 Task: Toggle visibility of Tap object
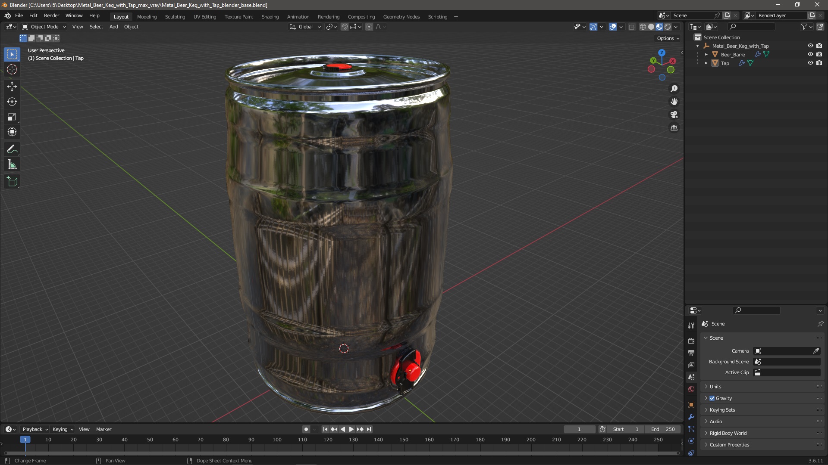click(810, 62)
